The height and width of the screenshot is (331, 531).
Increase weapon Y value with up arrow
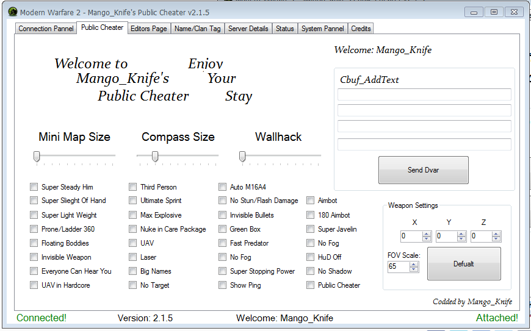coord(461,233)
